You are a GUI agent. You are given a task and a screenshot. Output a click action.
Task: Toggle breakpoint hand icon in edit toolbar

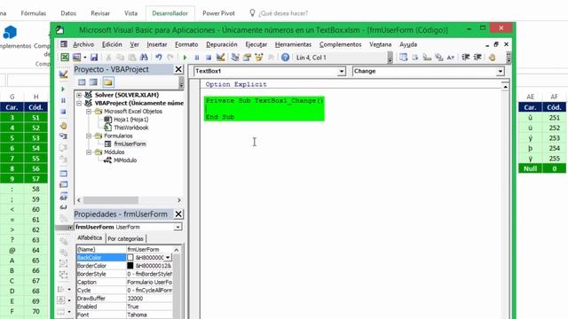pos(492,57)
